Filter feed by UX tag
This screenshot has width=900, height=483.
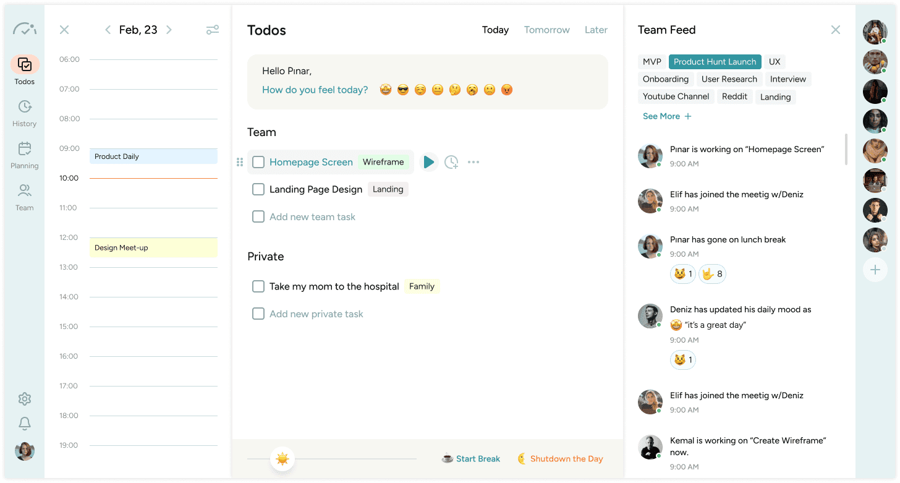775,62
